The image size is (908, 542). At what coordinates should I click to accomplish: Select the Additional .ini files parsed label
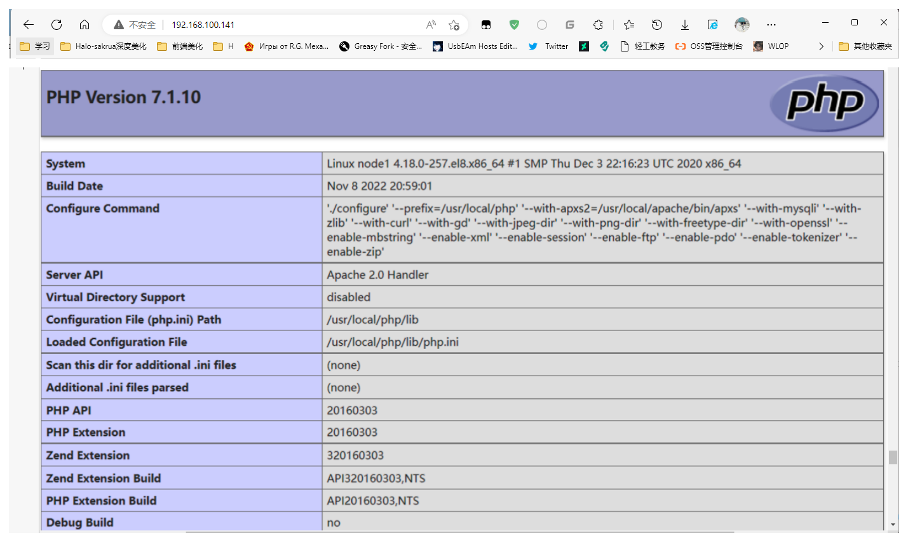click(x=117, y=387)
